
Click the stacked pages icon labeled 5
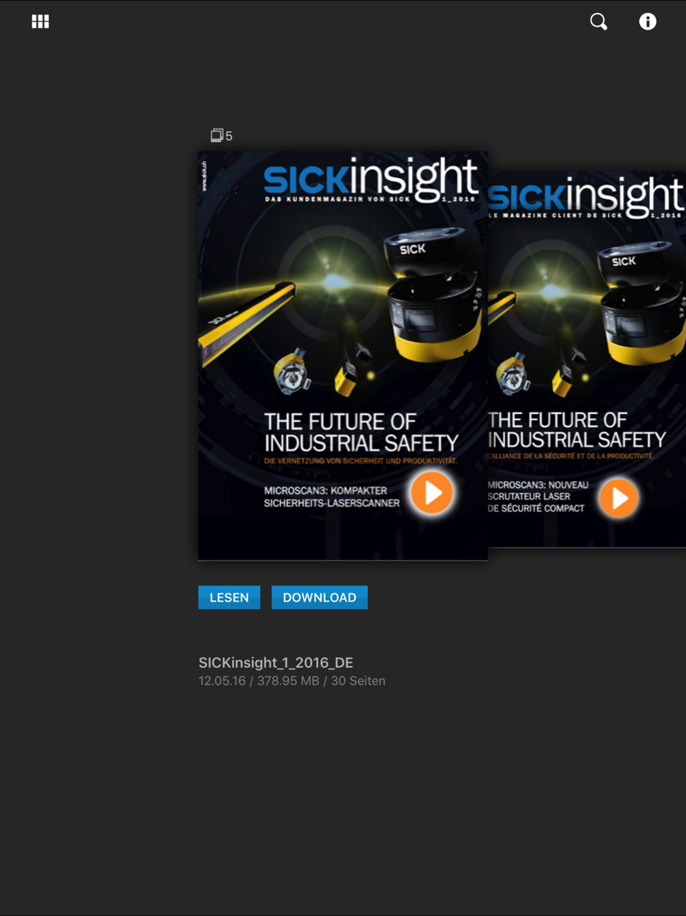pos(217,135)
